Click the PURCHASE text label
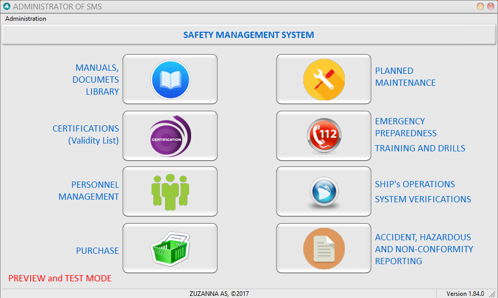The height and width of the screenshot is (298, 498). pyautogui.click(x=97, y=251)
